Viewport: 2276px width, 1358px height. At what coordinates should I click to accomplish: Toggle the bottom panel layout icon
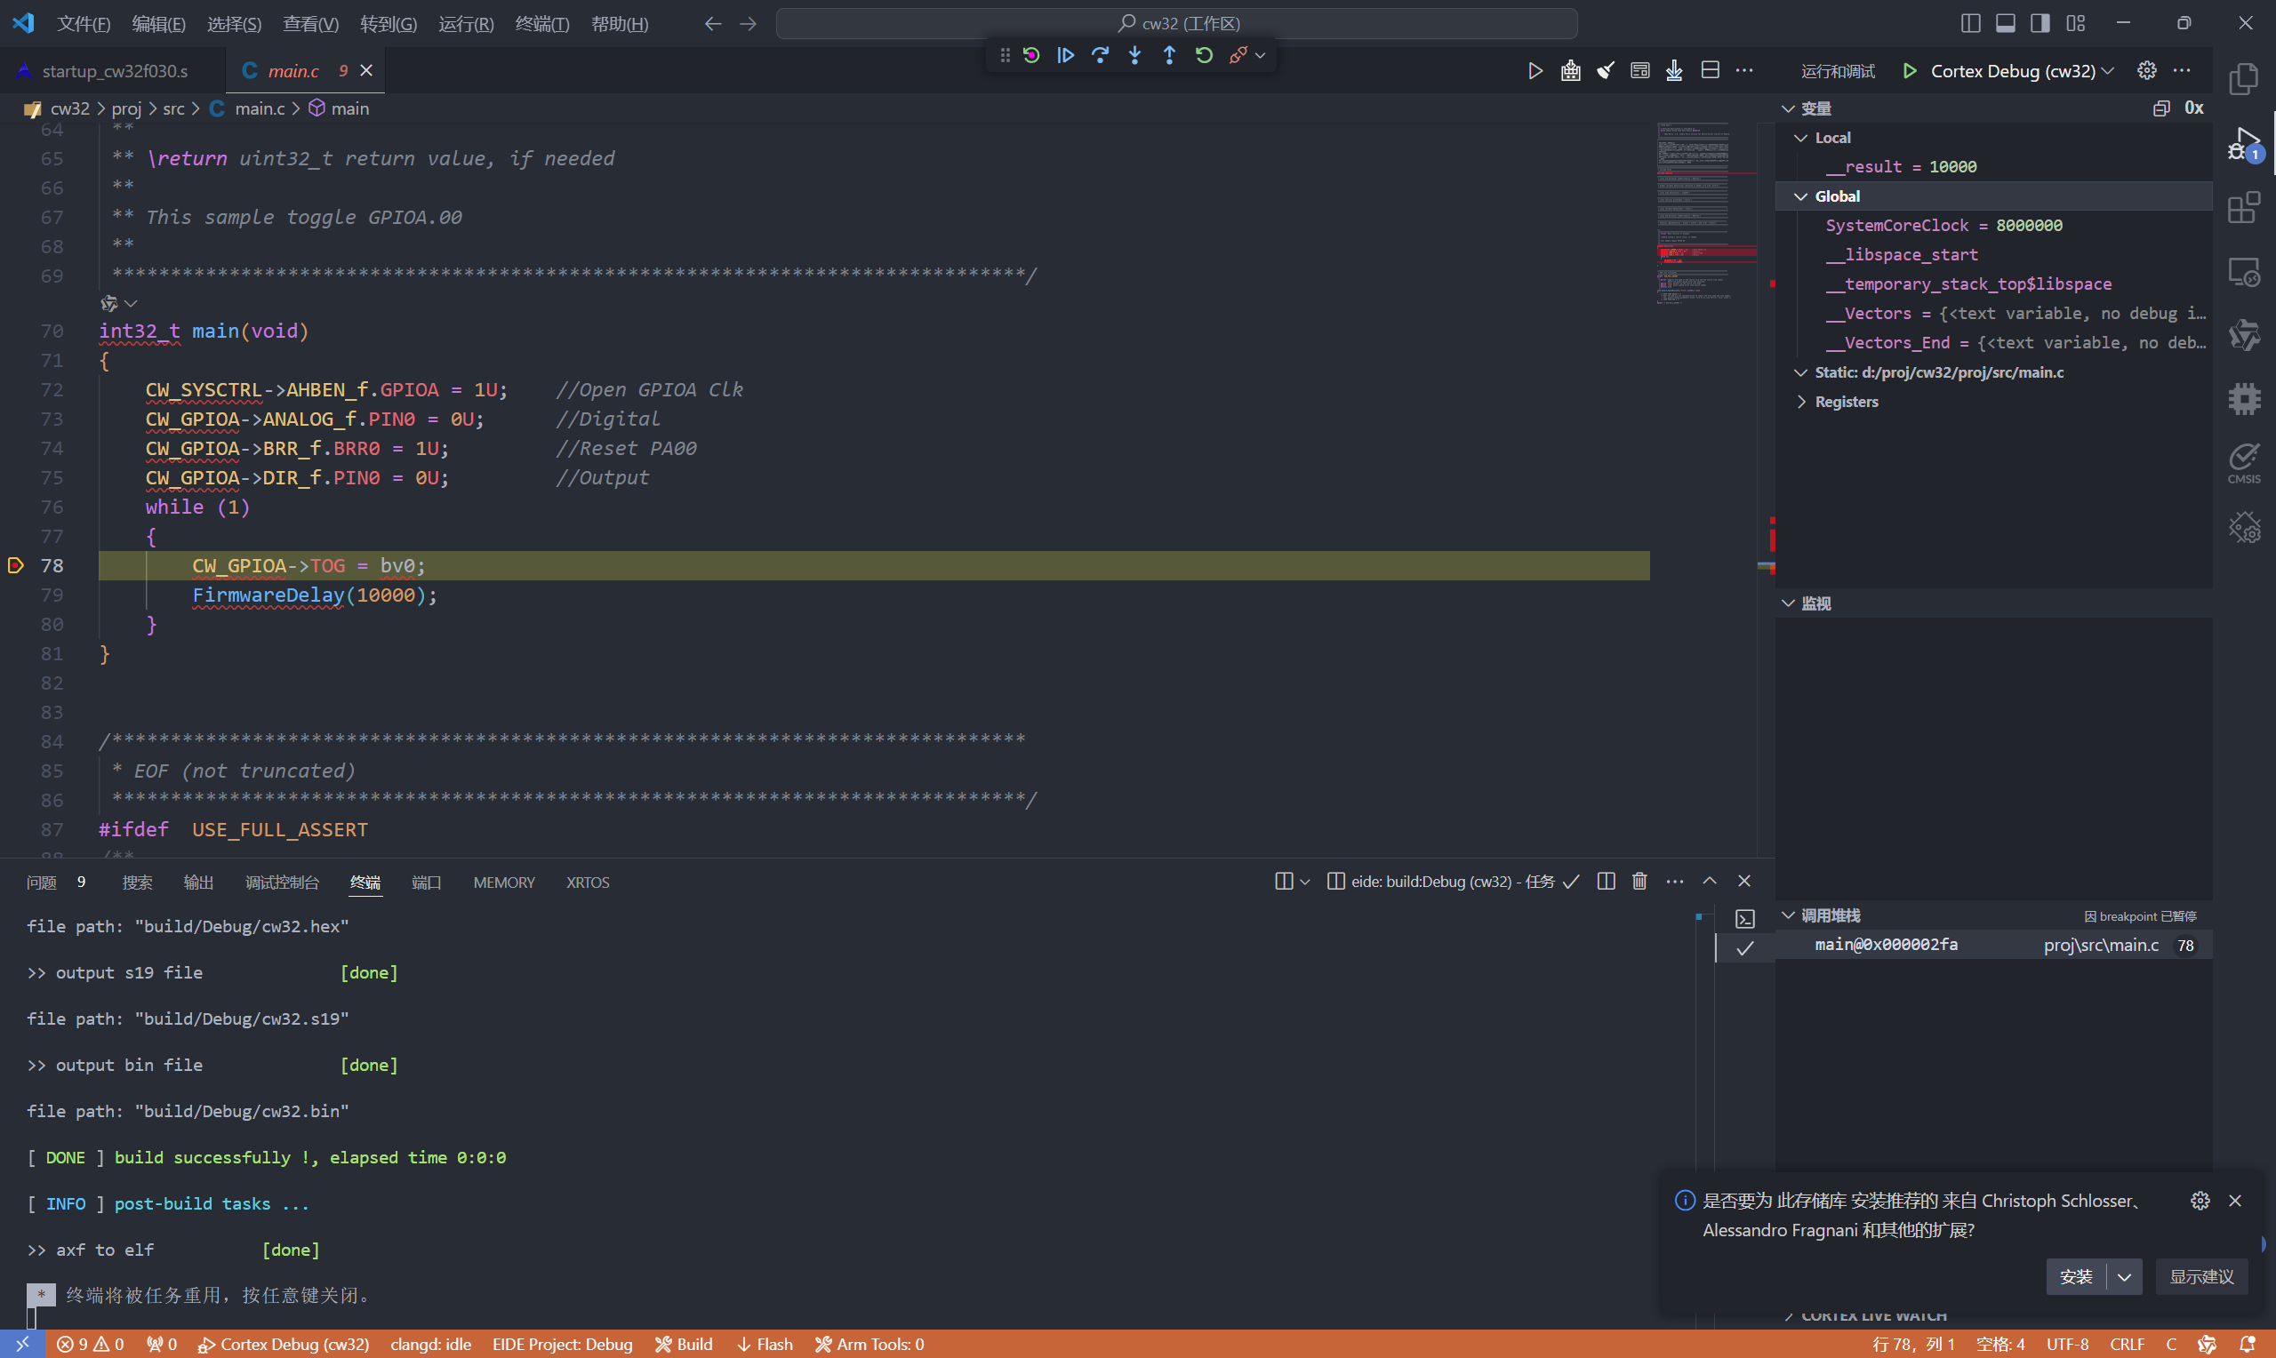tap(2005, 23)
